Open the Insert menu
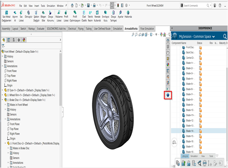 [x=36, y=6]
